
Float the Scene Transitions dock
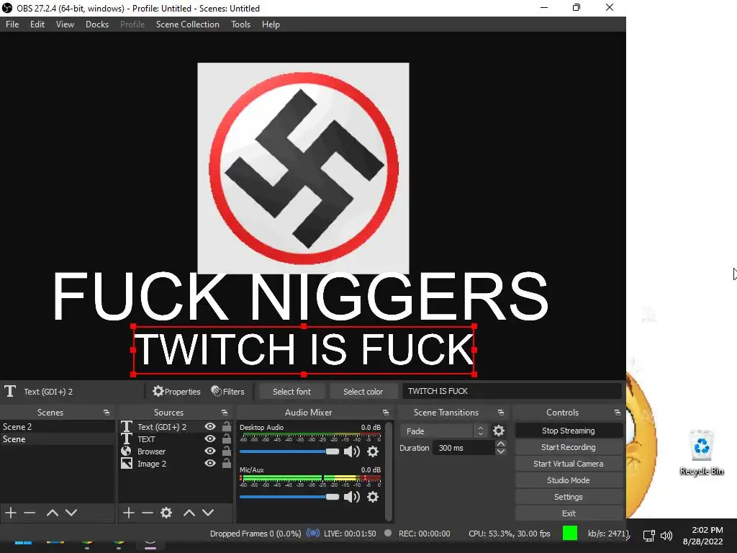pyautogui.click(x=501, y=413)
